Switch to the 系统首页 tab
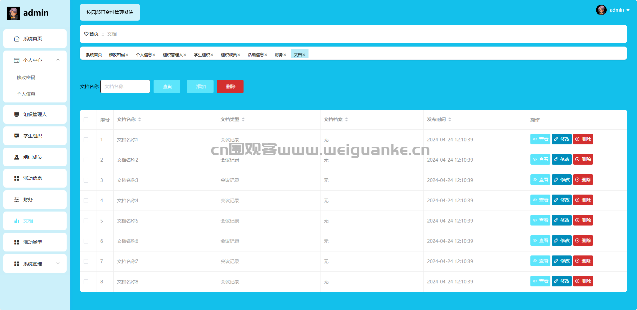The width and height of the screenshot is (637, 310). click(94, 55)
